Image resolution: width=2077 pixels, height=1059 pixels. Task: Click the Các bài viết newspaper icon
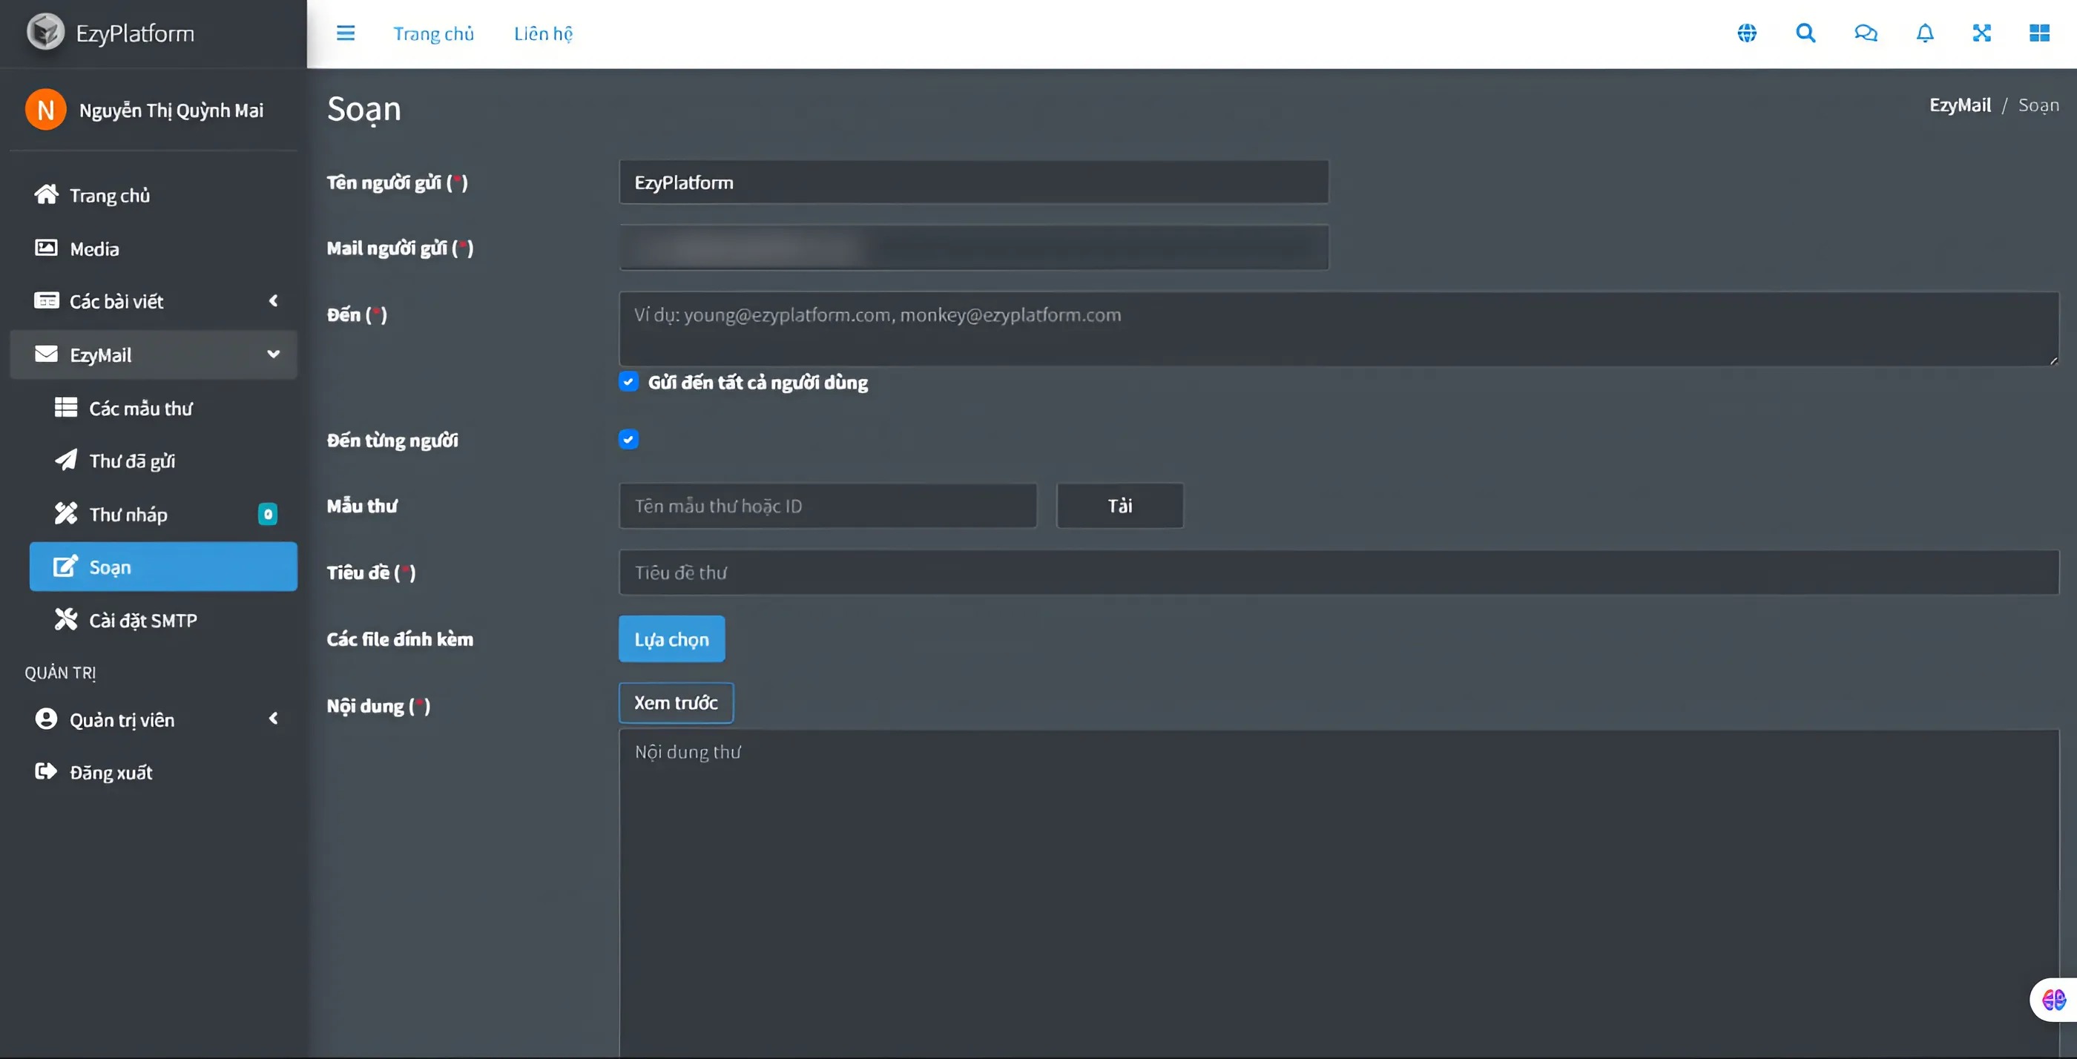click(46, 300)
